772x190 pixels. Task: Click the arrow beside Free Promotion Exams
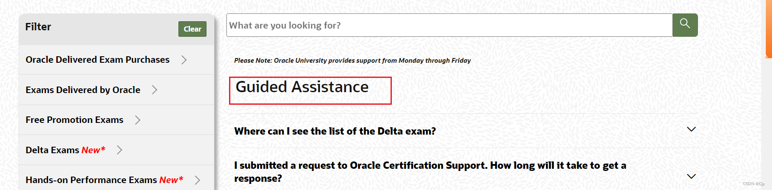click(x=138, y=120)
